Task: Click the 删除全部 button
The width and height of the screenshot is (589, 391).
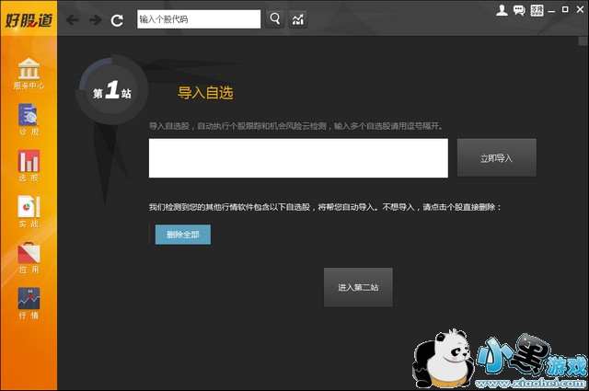Action: (183, 235)
